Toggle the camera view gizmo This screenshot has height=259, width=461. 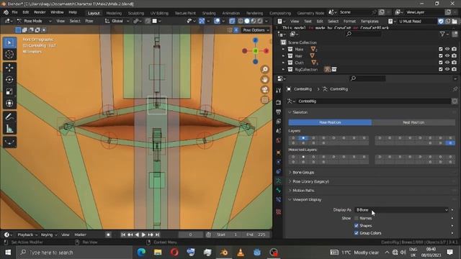click(265, 89)
